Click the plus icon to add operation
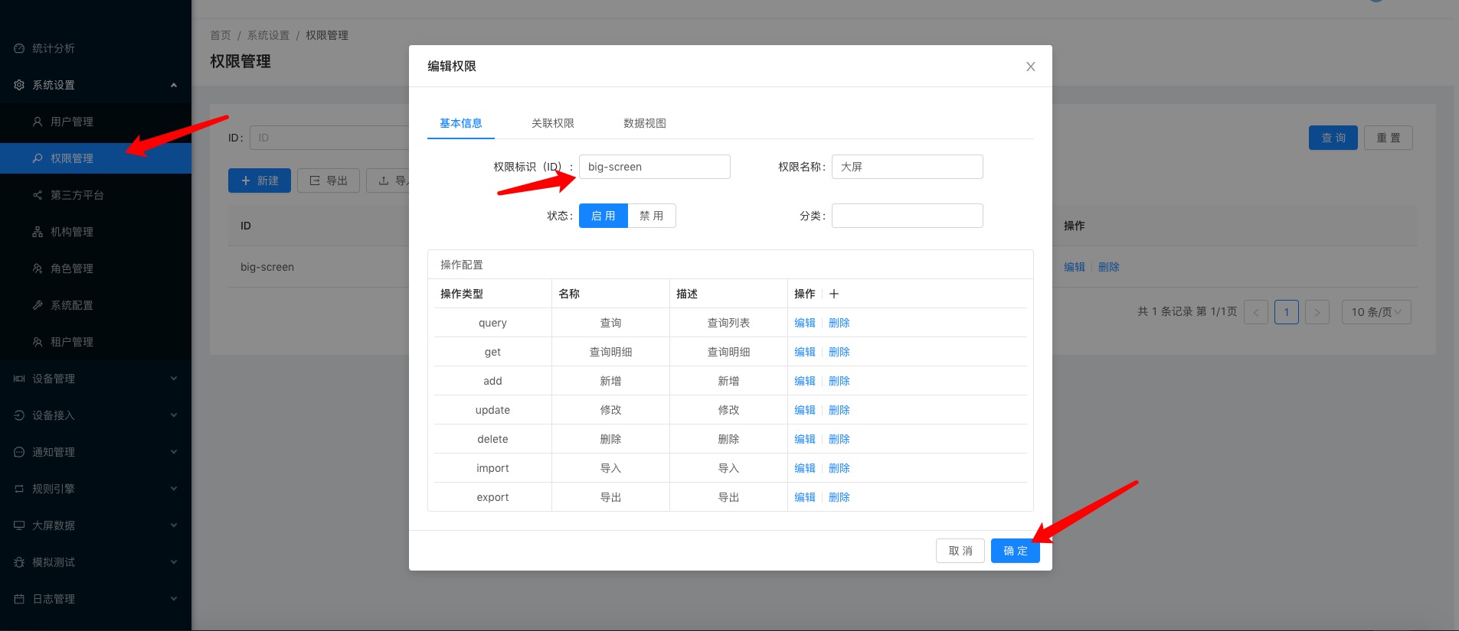Image resolution: width=1459 pixels, height=631 pixels. 834,294
